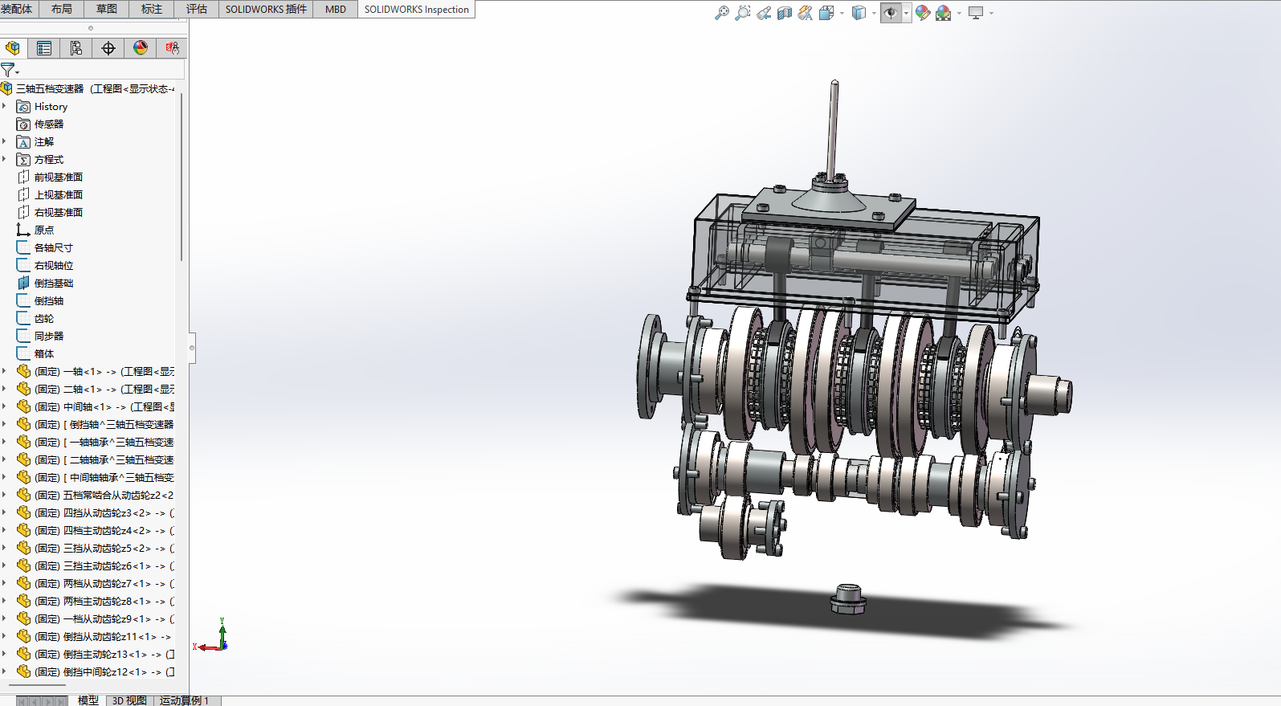Viewport: 1281px width, 706px height.
Task: Select the 前视基准面 plane in tree
Action: pos(58,177)
